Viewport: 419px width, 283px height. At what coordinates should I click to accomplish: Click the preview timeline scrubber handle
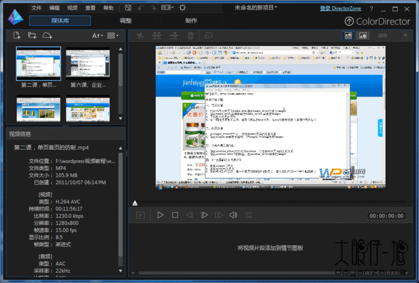click(135, 203)
